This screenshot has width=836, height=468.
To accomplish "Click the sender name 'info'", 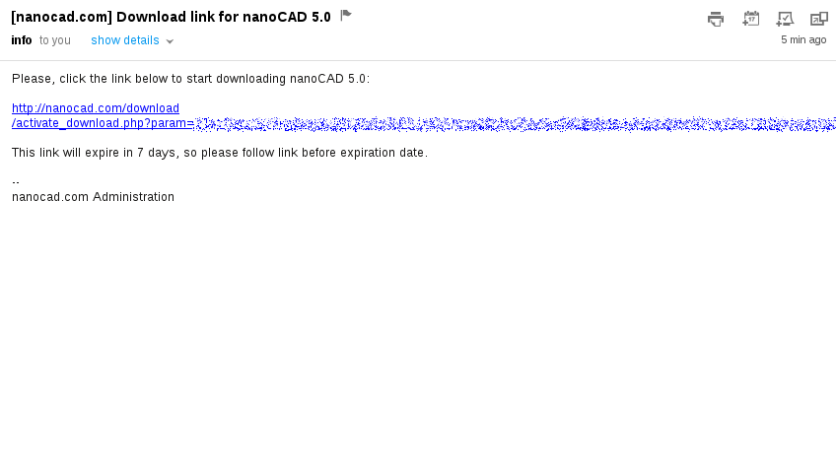I will point(22,40).
